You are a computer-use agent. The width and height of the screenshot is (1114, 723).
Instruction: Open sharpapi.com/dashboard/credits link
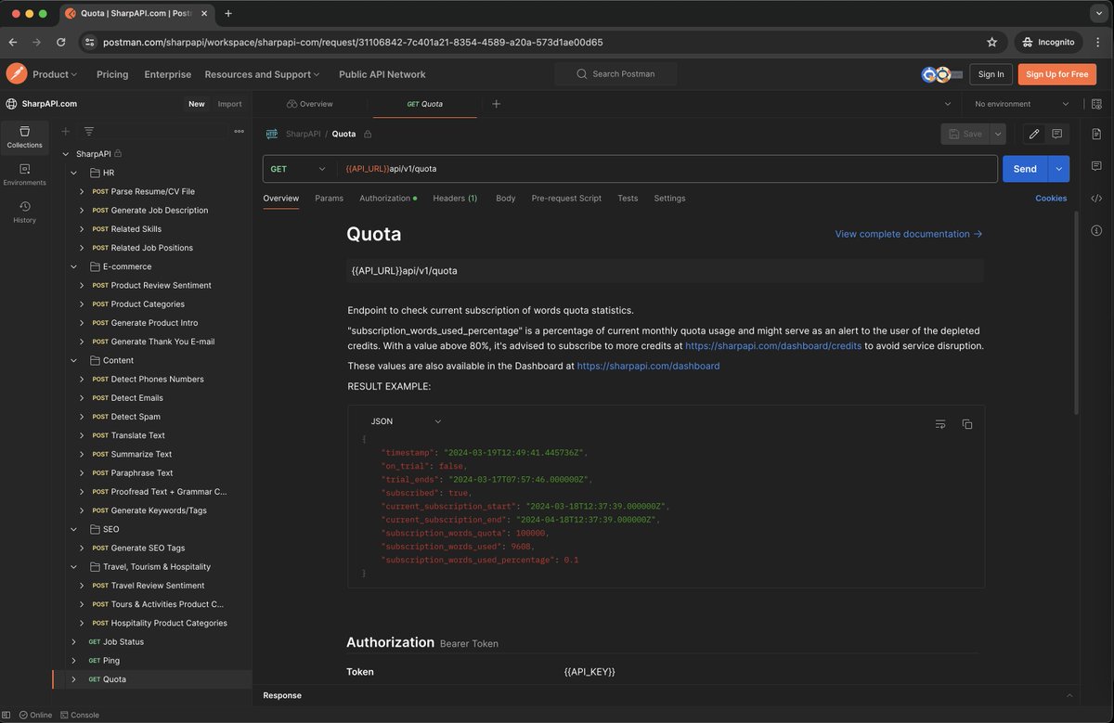point(773,346)
